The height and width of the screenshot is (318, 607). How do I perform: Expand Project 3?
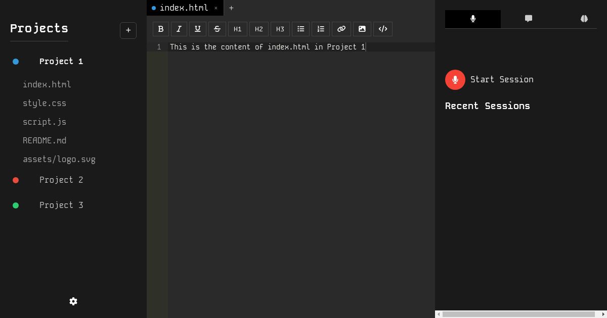[x=61, y=205]
